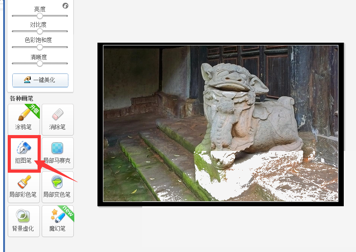
Task: Select the 消除笔 eraser tool
Action: 58,120
